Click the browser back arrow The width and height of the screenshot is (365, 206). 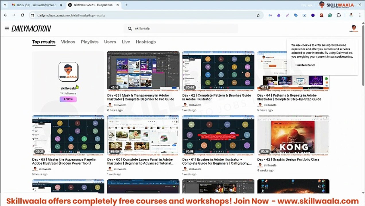click(5, 15)
